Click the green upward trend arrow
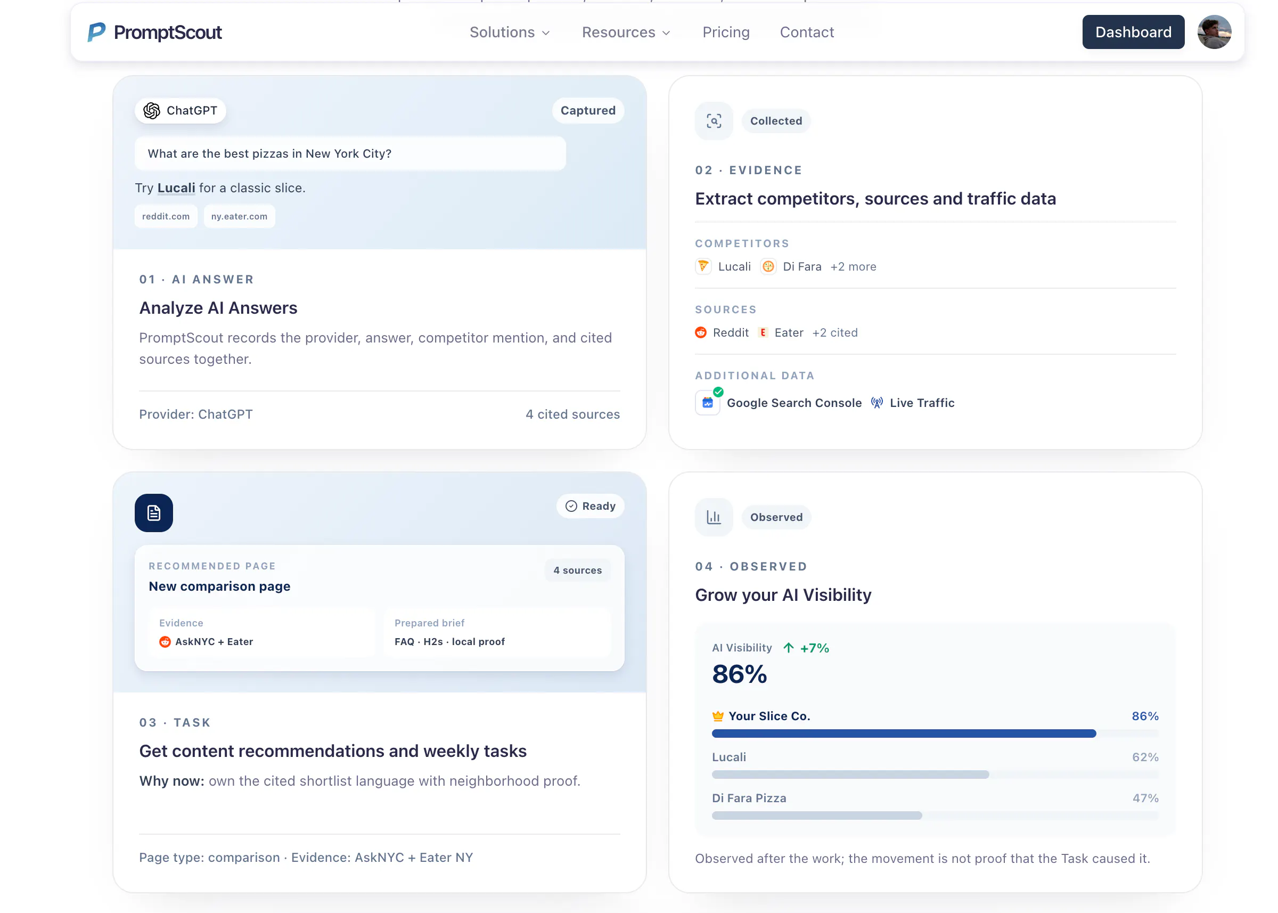This screenshot has width=1278, height=913. tap(789, 648)
